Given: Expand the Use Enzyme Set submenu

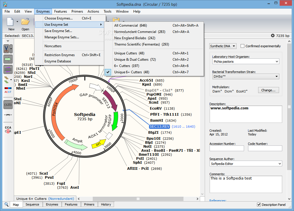Looking at the screenshot, I should coord(69,25).
